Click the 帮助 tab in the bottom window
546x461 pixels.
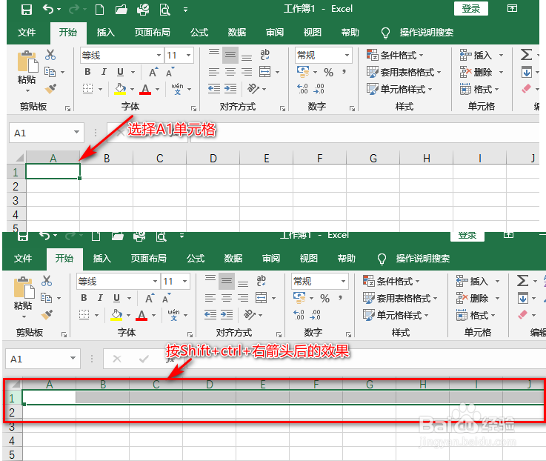pyautogui.click(x=347, y=259)
